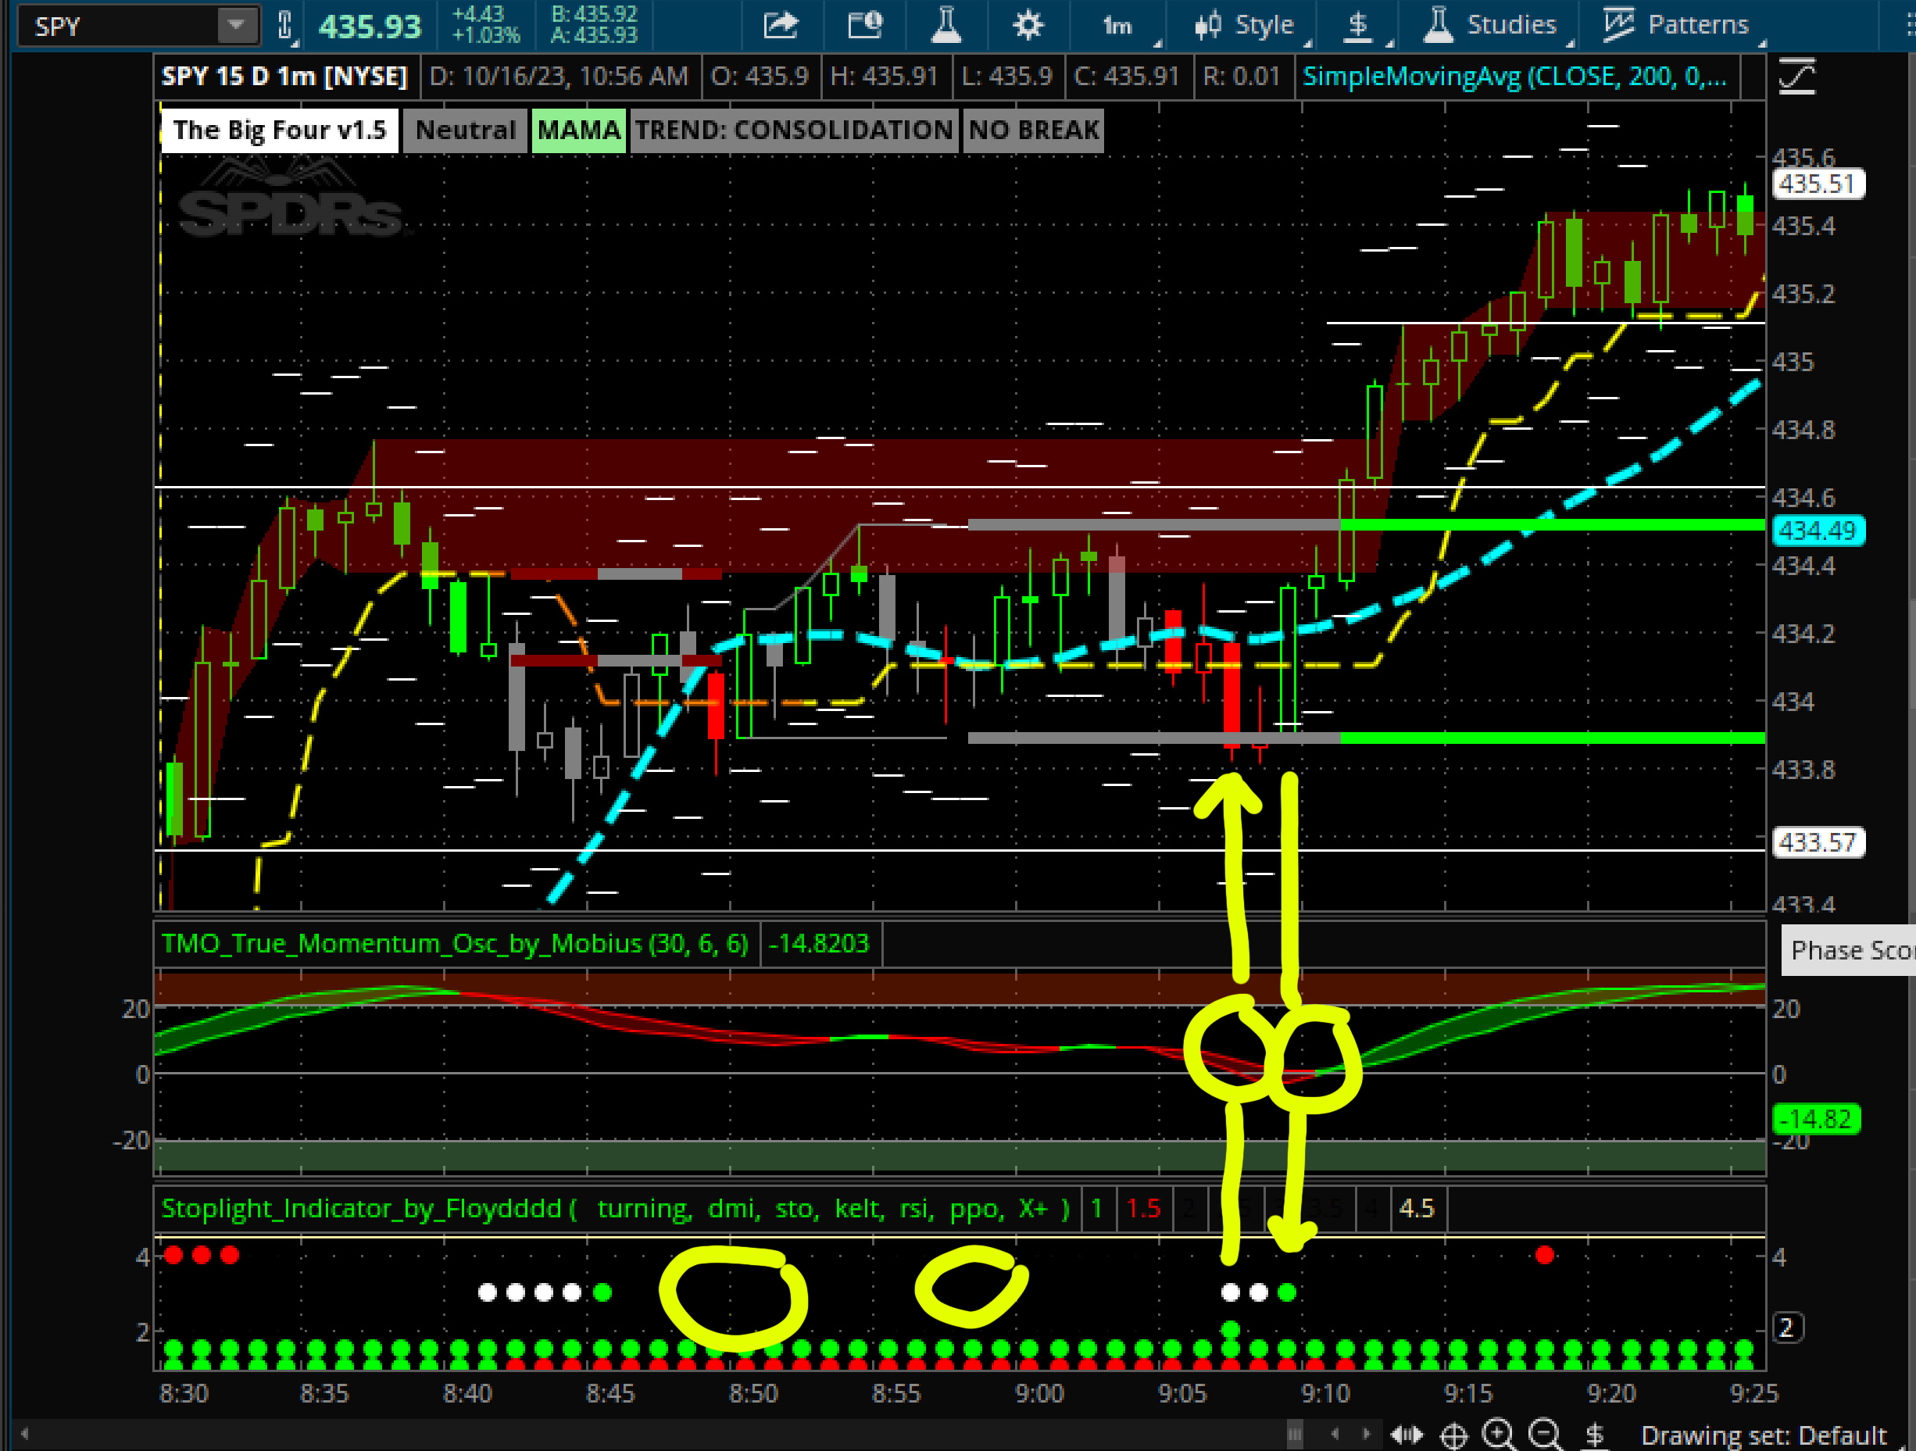
Task: Open the news and alerts calendar icon
Action: coord(864,24)
